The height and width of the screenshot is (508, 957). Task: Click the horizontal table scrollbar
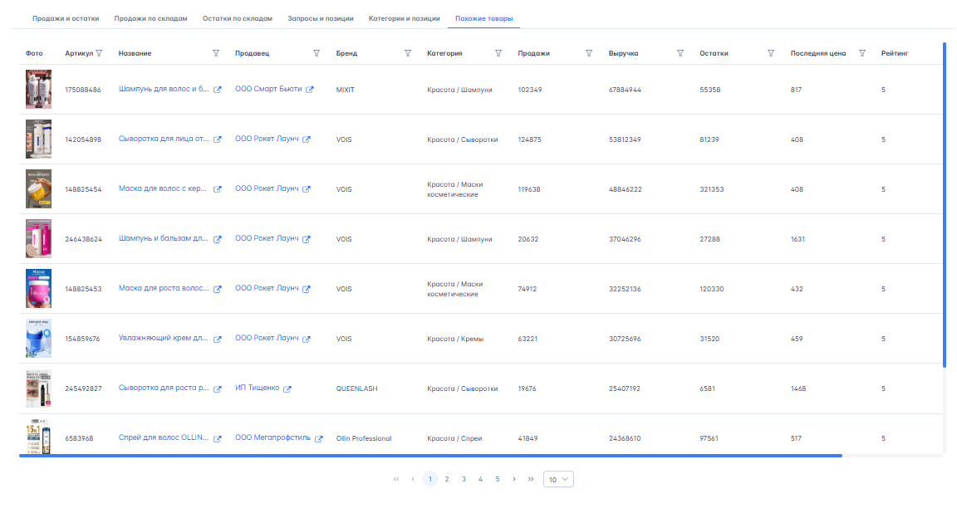432,456
